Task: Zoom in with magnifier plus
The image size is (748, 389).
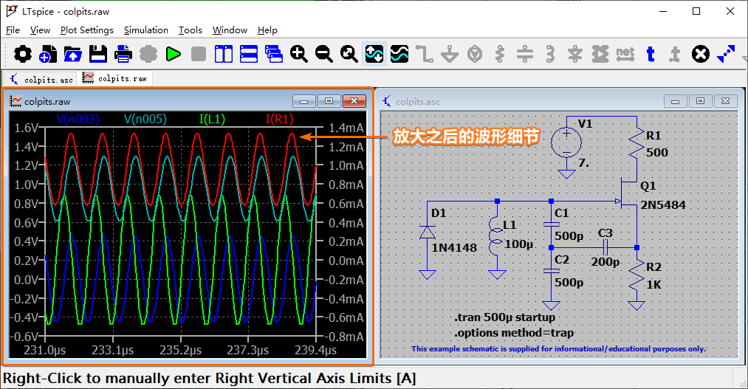Action: click(298, 54)
